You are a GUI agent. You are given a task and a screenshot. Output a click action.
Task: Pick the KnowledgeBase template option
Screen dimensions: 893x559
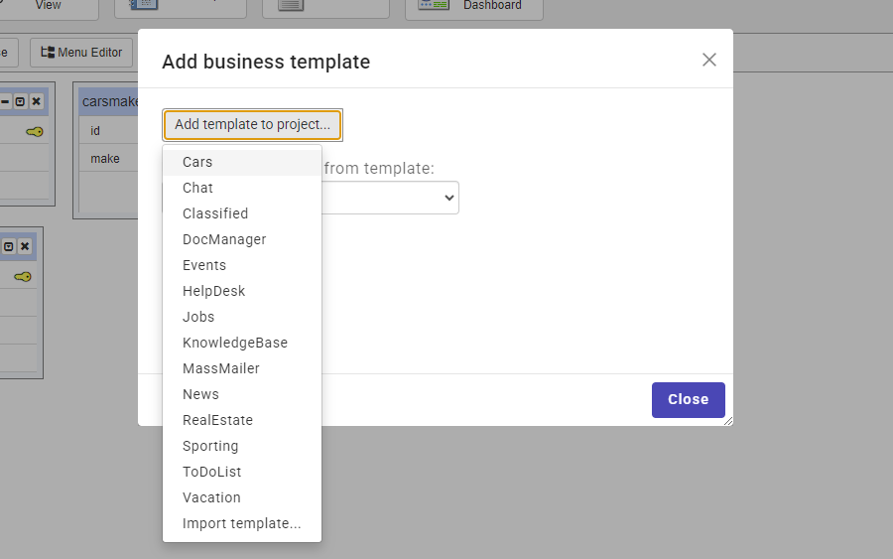tap(235, 343)
